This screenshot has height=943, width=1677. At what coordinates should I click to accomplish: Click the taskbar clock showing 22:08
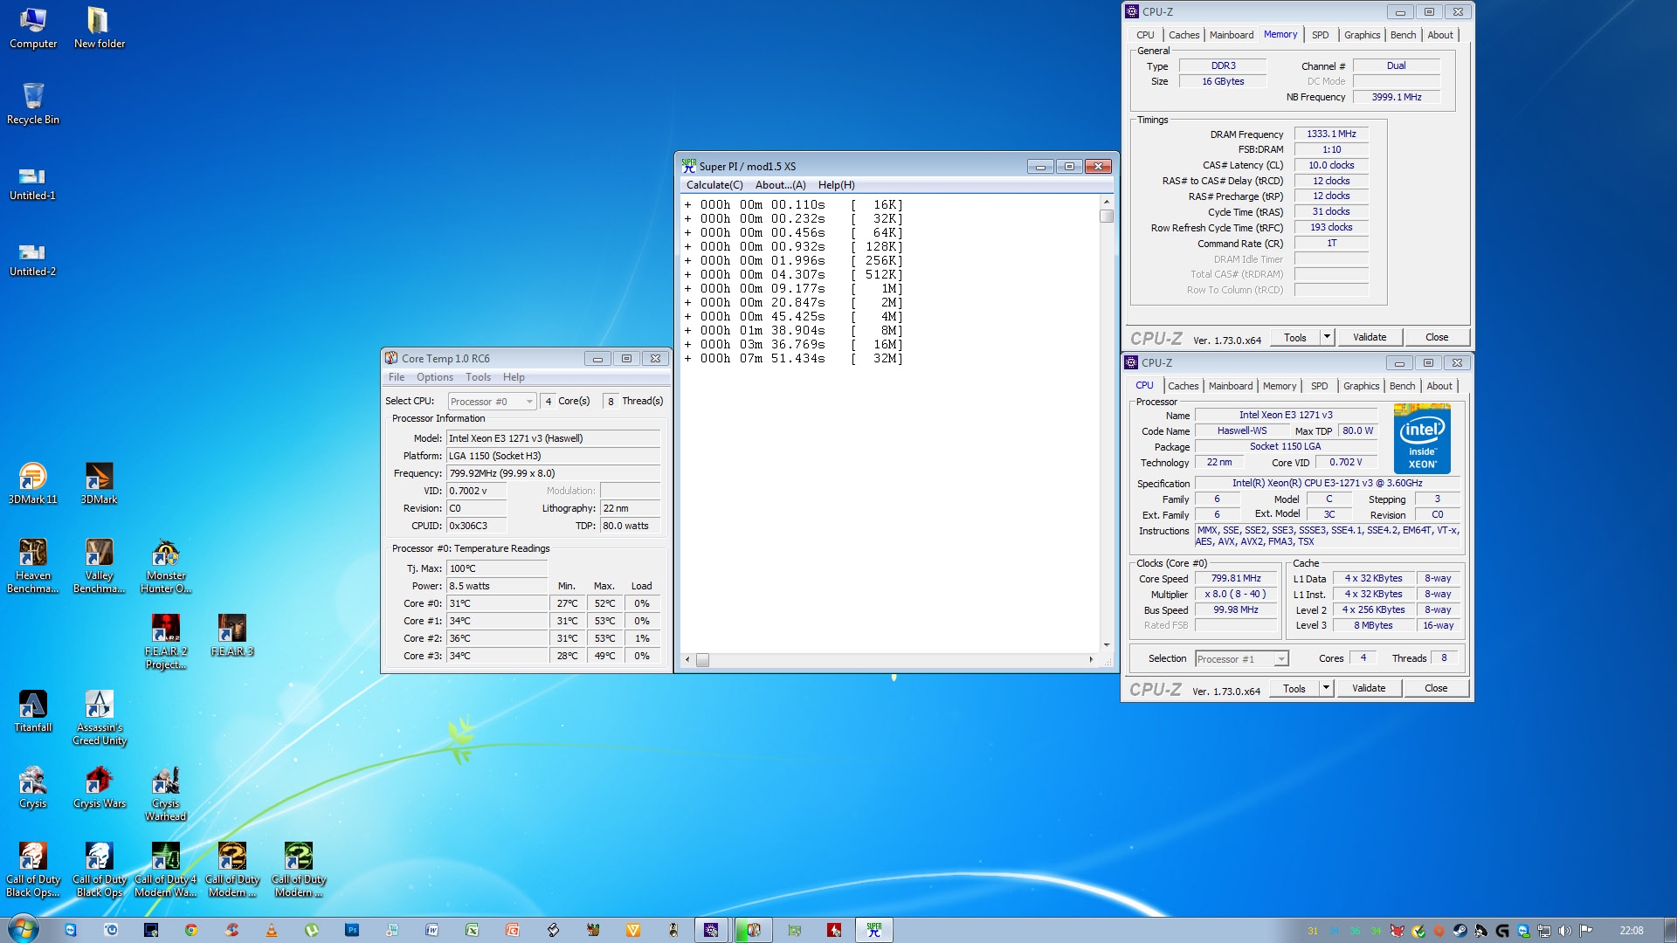pyautogui.click(x=1631, y=931)
